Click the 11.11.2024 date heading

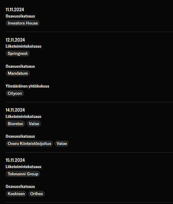[15, 10]
